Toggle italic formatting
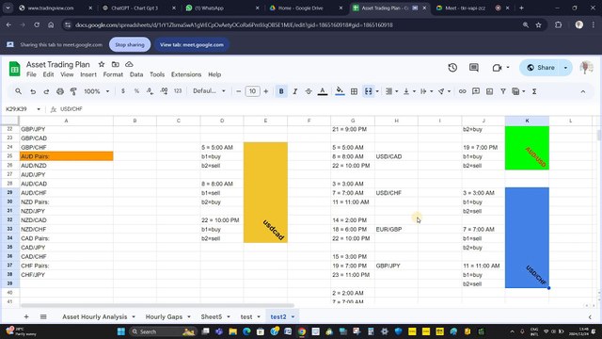 pos(294,91)
